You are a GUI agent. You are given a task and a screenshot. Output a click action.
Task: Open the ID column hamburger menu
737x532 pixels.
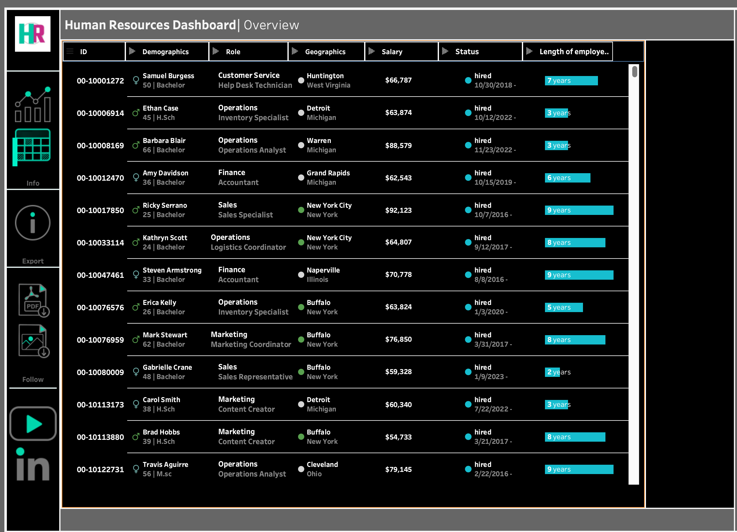[70, 51]
